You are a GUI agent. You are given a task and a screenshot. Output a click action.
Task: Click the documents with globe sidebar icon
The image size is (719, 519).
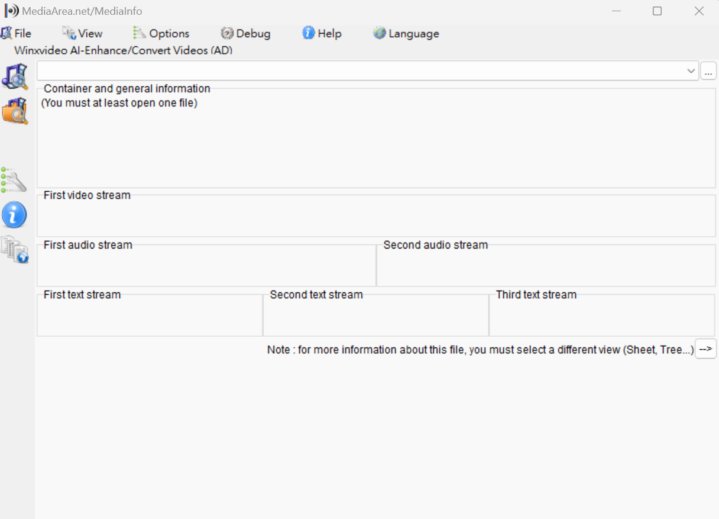point(15,249)
